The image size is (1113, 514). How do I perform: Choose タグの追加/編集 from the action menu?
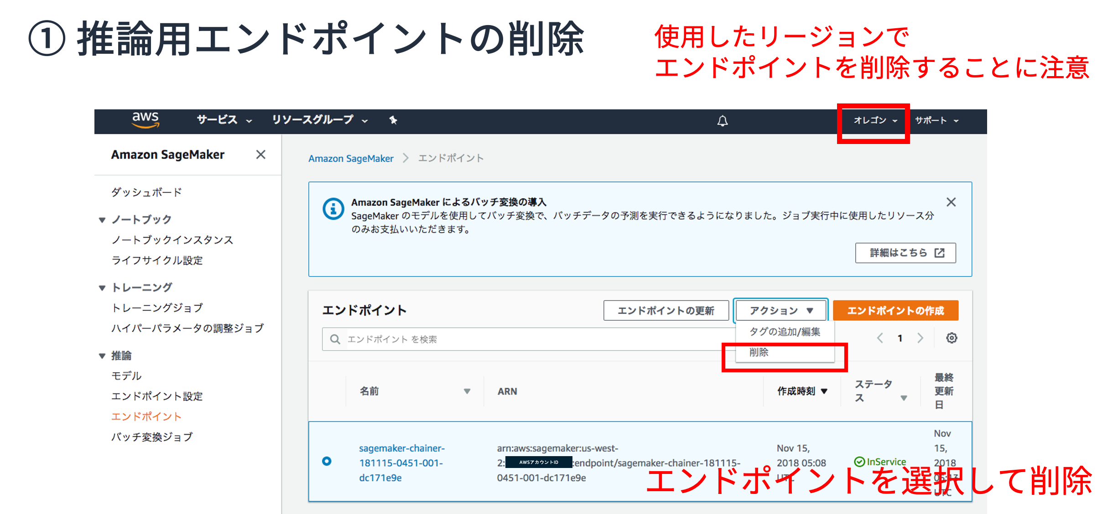(785, 332)
